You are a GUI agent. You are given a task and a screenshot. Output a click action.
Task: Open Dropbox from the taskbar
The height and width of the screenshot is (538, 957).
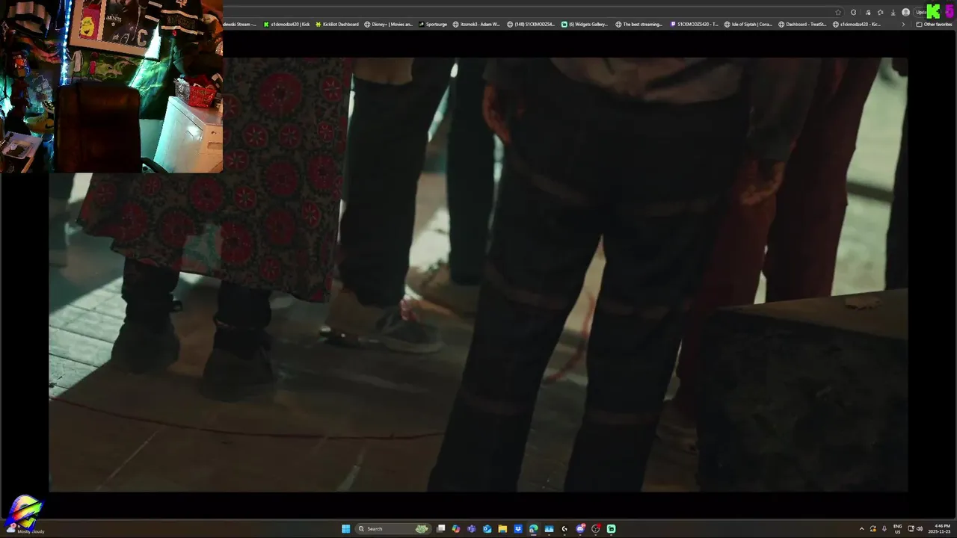click(518, 529)
